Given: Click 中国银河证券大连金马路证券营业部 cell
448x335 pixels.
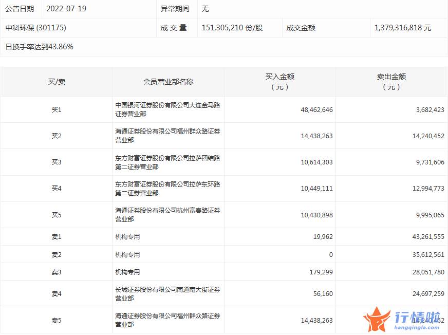Looking at the screenshot, I should click(x=167, y=109).
